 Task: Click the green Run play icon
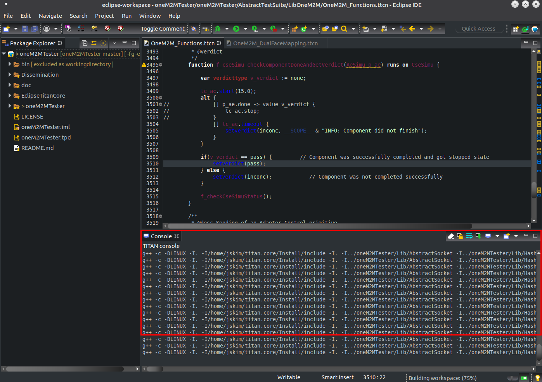click(x=236, y=29)
